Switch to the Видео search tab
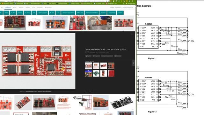This screenshot has height=115, width=204. (15, 8)
